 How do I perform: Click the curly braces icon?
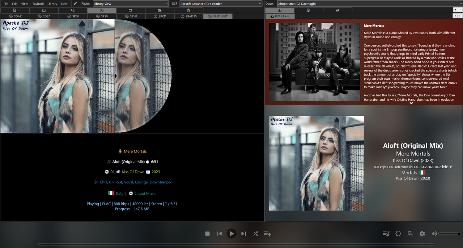pos(398,234)
